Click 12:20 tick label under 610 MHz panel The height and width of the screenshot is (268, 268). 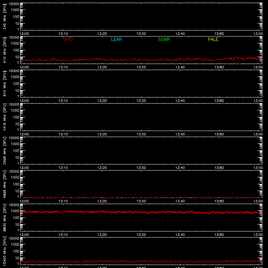(102, 101)
